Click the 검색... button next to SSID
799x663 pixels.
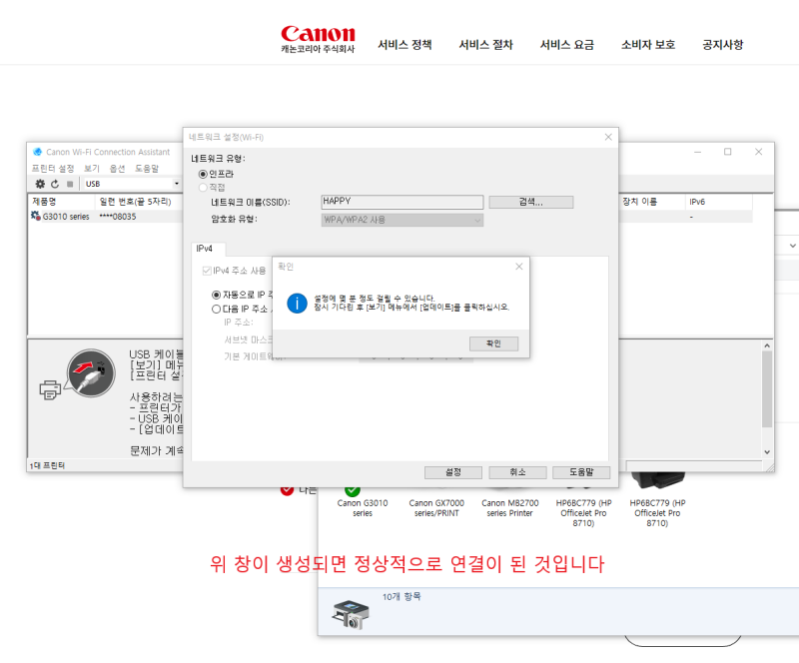click(x=531, y=201)
